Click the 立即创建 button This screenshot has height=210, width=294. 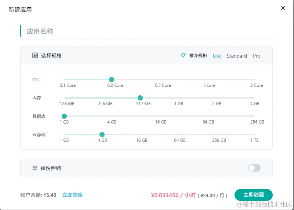point(253,195)
